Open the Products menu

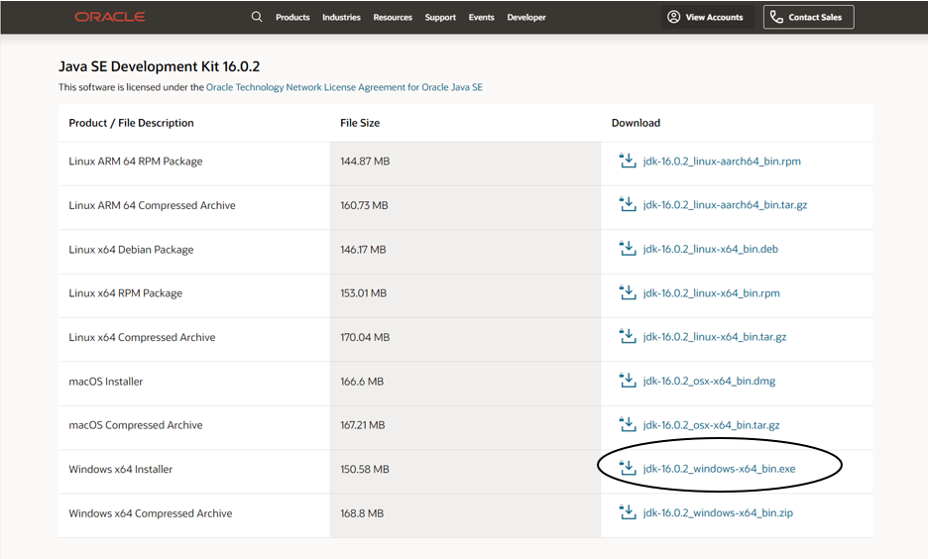(x=292, y=17)
